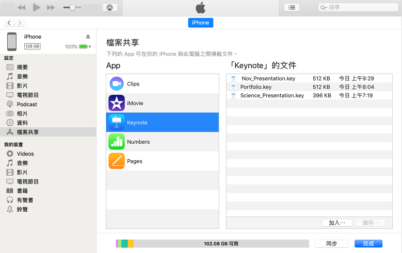Select Podcast in settings sidebar
402x253 pixels.
tap(27, 104)
